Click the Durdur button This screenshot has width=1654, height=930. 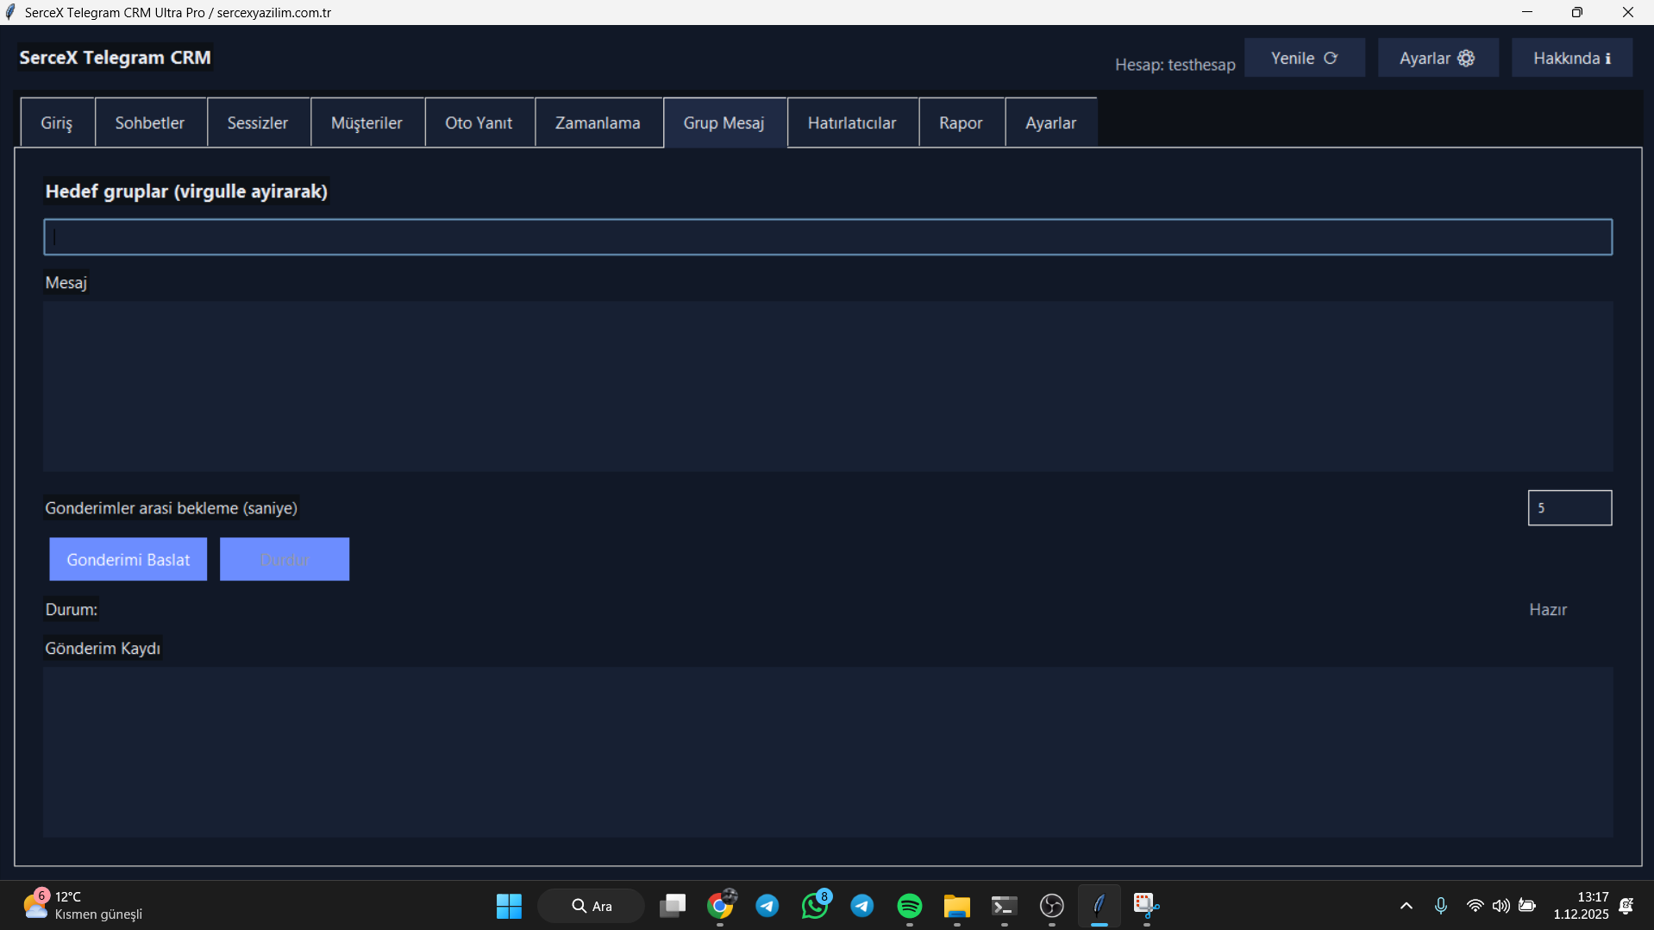click(285, 559)
